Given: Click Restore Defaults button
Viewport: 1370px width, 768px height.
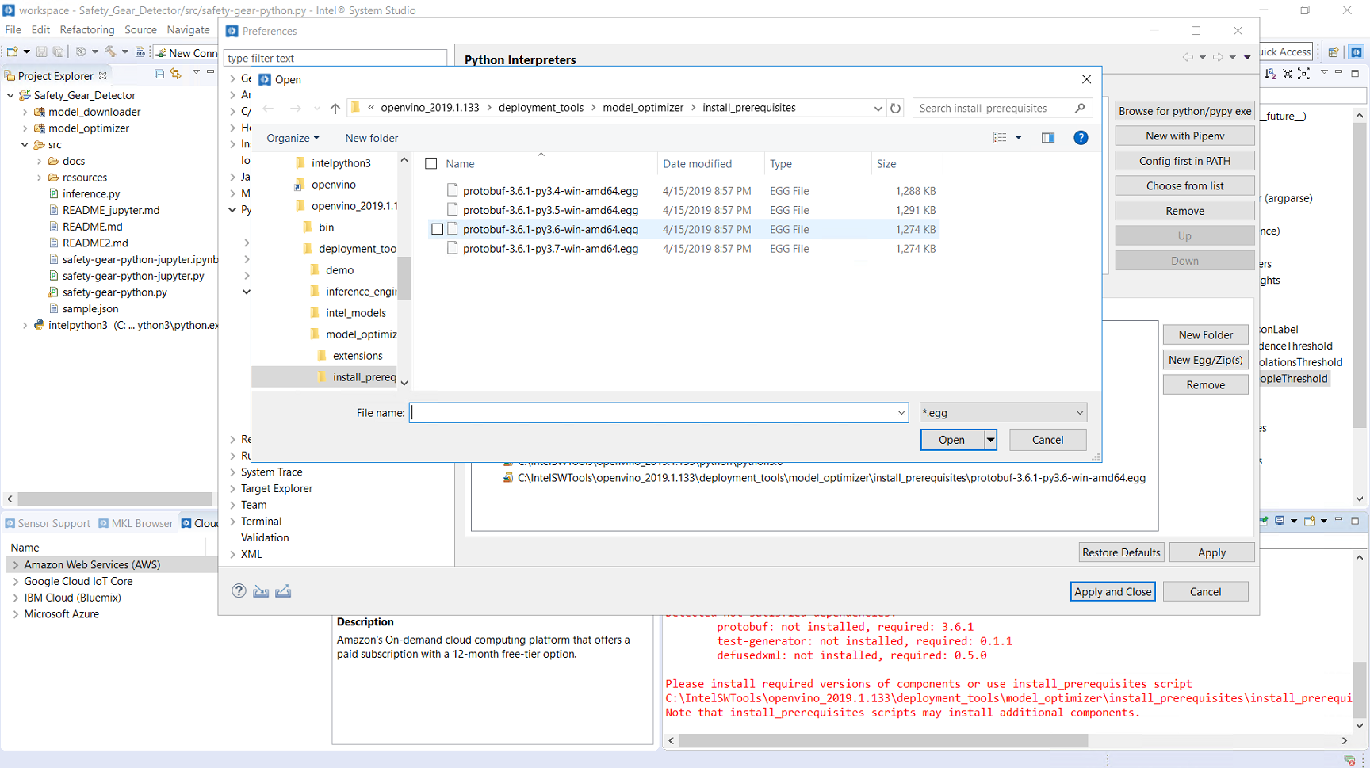Looking at the screenshot, I should tap(1121, 552).
